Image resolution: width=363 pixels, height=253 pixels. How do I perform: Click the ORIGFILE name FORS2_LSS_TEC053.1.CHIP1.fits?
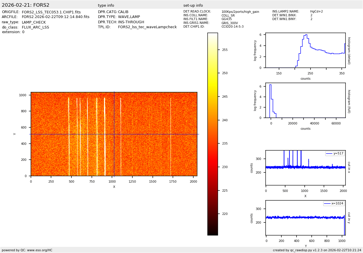[51, 12]
